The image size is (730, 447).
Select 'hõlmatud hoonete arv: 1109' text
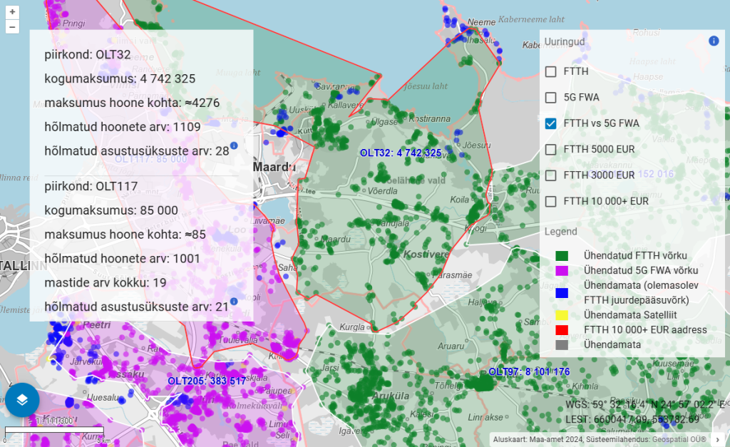pyautogui.click(x=123, y=127)
